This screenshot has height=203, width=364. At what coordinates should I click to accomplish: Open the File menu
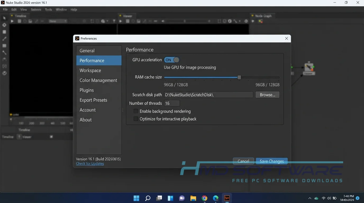pyautogui.click(x=5, y=10)
